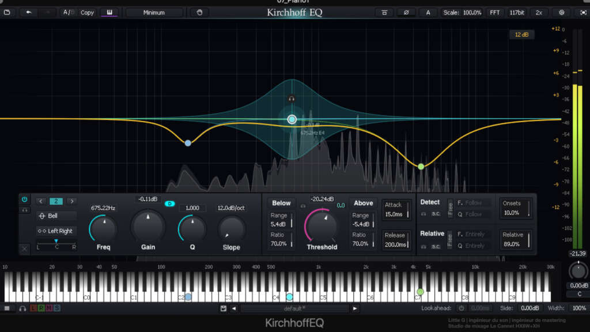This screenshot has height=332, width=590.
Task: Click the Below Range 5.4dB field
Action: 281,220
